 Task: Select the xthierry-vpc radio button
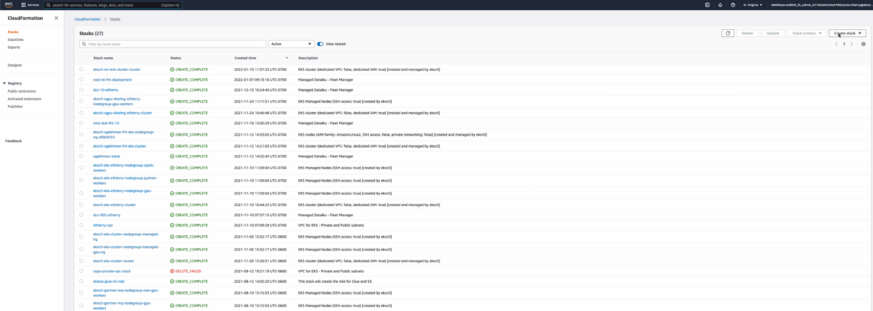[x=81, y=225]
